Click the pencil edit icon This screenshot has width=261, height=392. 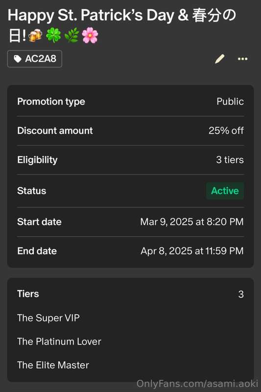(220, 59)
